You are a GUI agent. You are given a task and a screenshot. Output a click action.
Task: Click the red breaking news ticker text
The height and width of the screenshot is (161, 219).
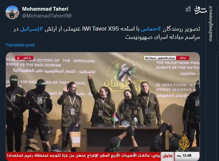[84, 155]
